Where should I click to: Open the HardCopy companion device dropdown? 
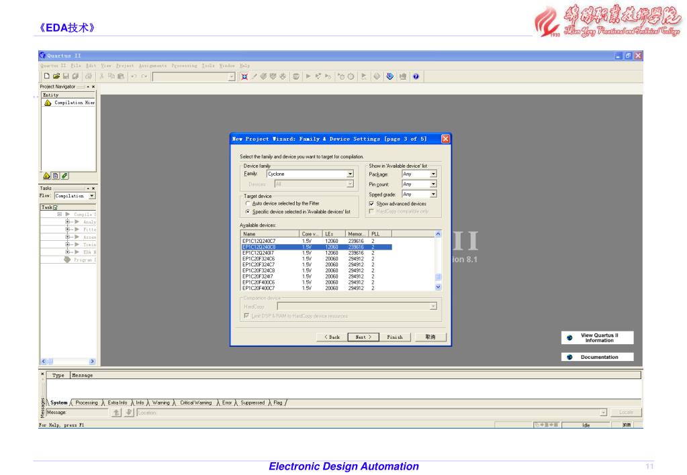pyautogui.click(x=433, y=307)
